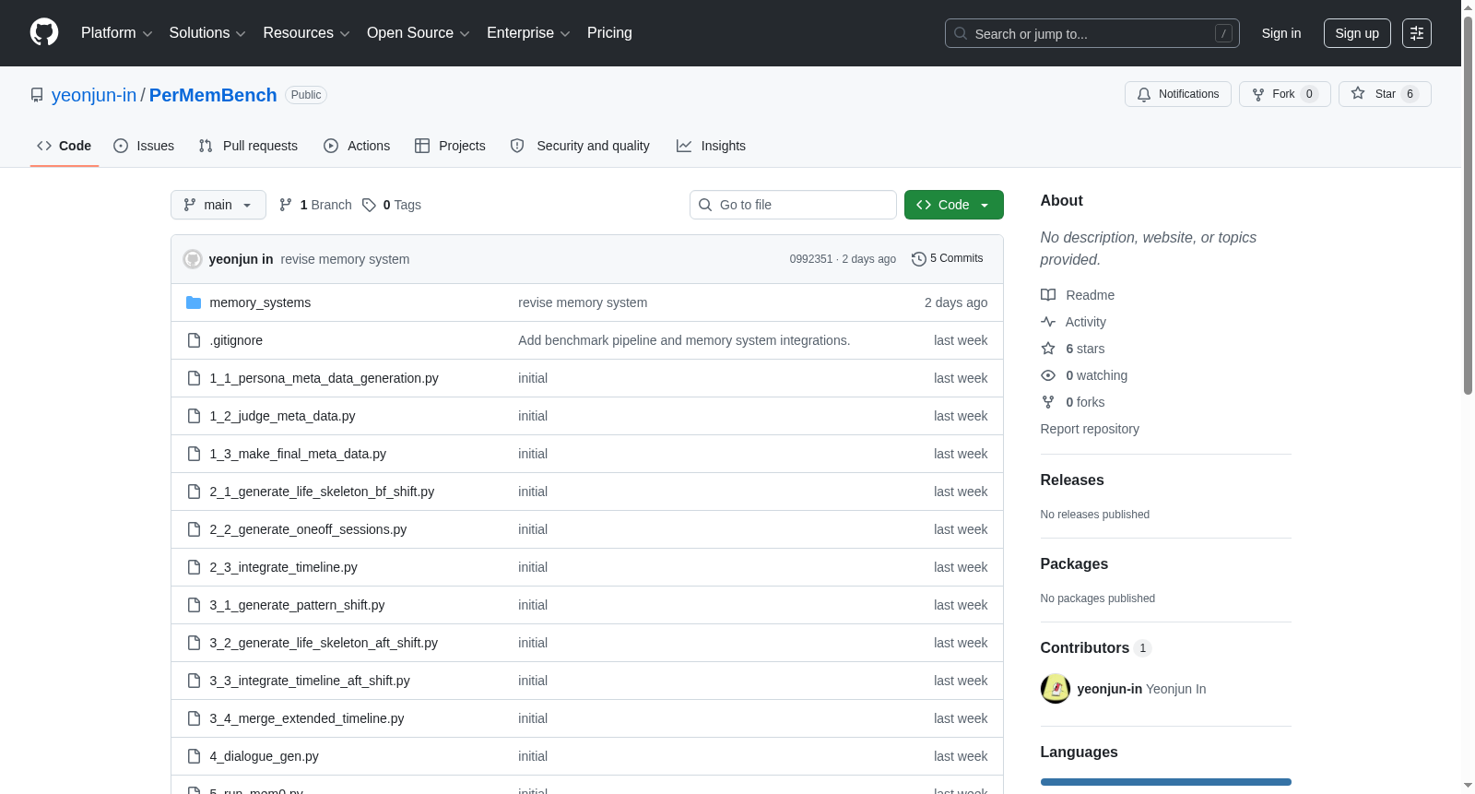Click the book icon beside Readme

[1048, 295]
